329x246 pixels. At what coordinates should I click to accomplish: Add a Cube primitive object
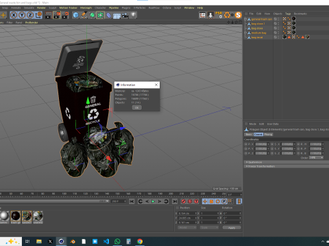(75, 15)
